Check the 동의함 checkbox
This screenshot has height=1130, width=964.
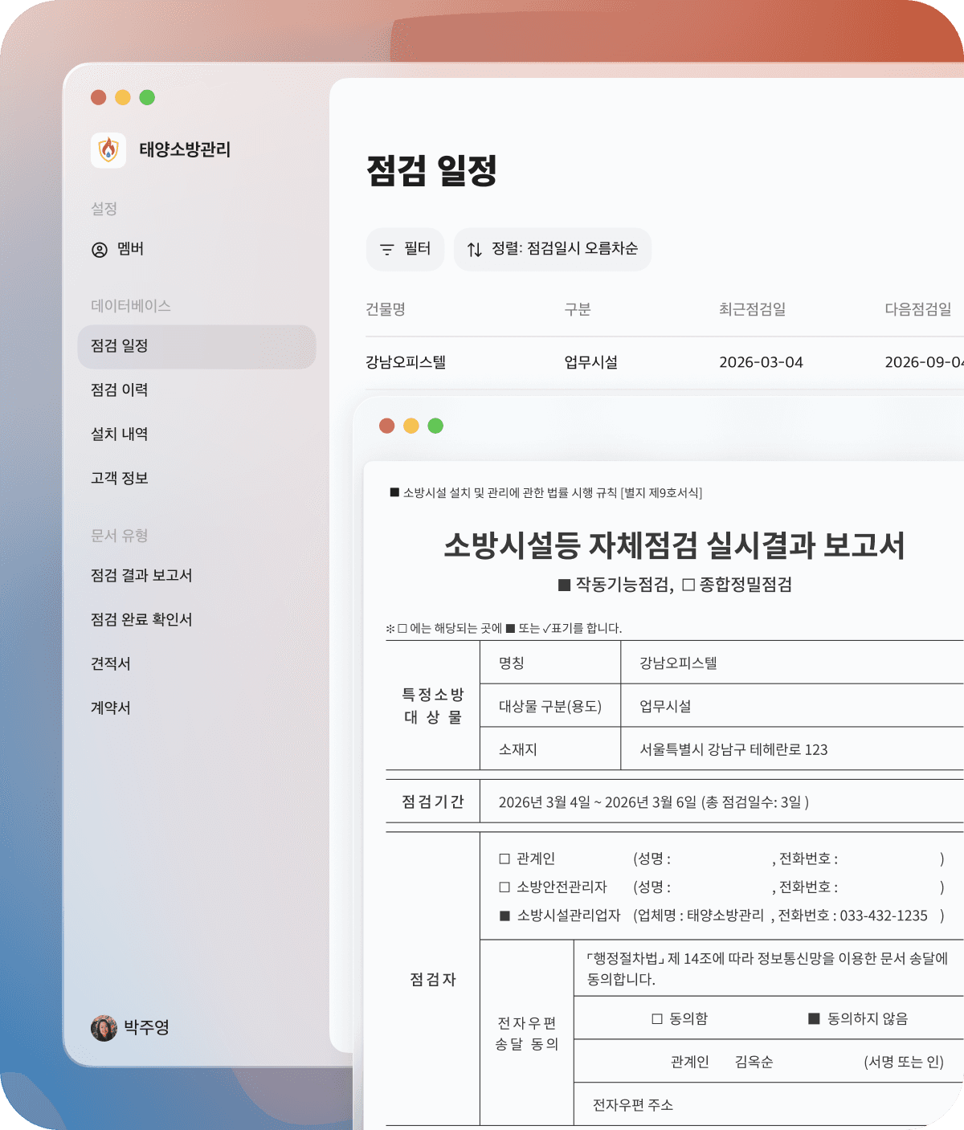click(657, 1019)
